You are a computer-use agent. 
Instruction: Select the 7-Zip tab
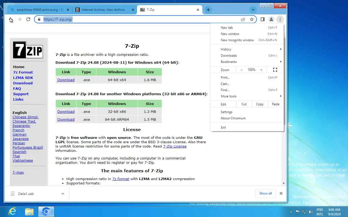pyautogui.click(x=170, y=10)
